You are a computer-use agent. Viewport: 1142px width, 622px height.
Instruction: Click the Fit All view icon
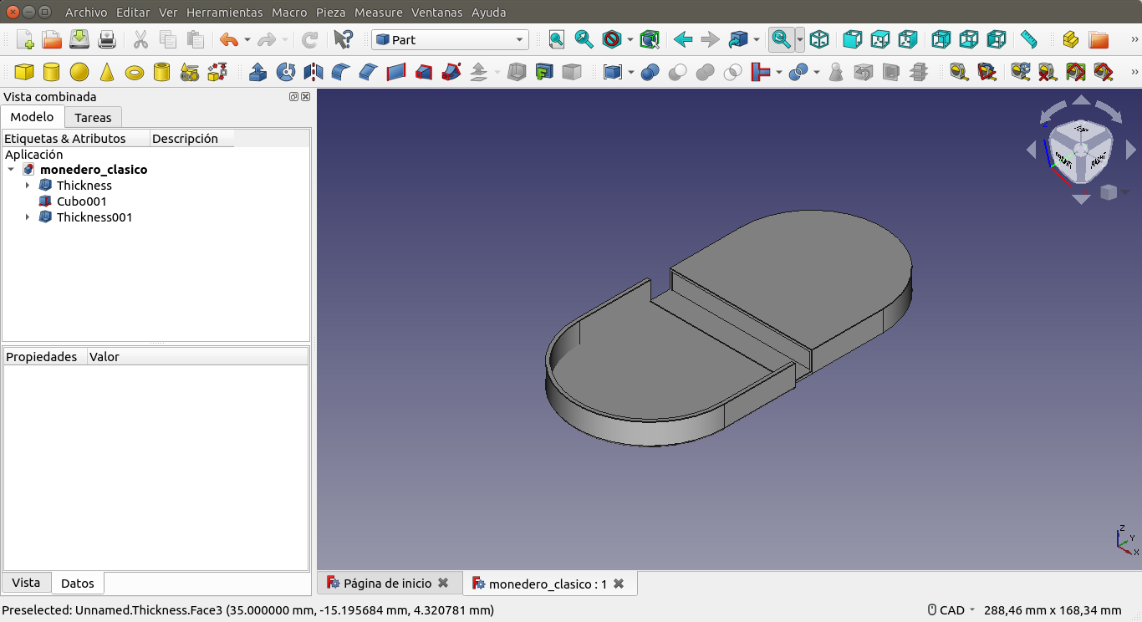tap(557, 39)
